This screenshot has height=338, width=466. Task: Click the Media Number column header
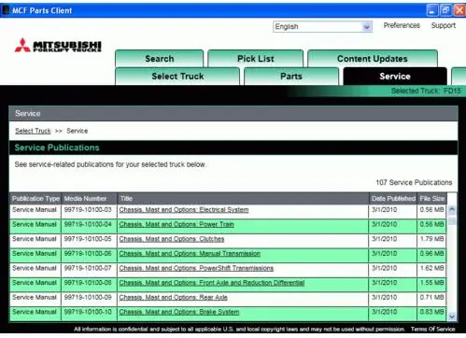coord(89,199)
